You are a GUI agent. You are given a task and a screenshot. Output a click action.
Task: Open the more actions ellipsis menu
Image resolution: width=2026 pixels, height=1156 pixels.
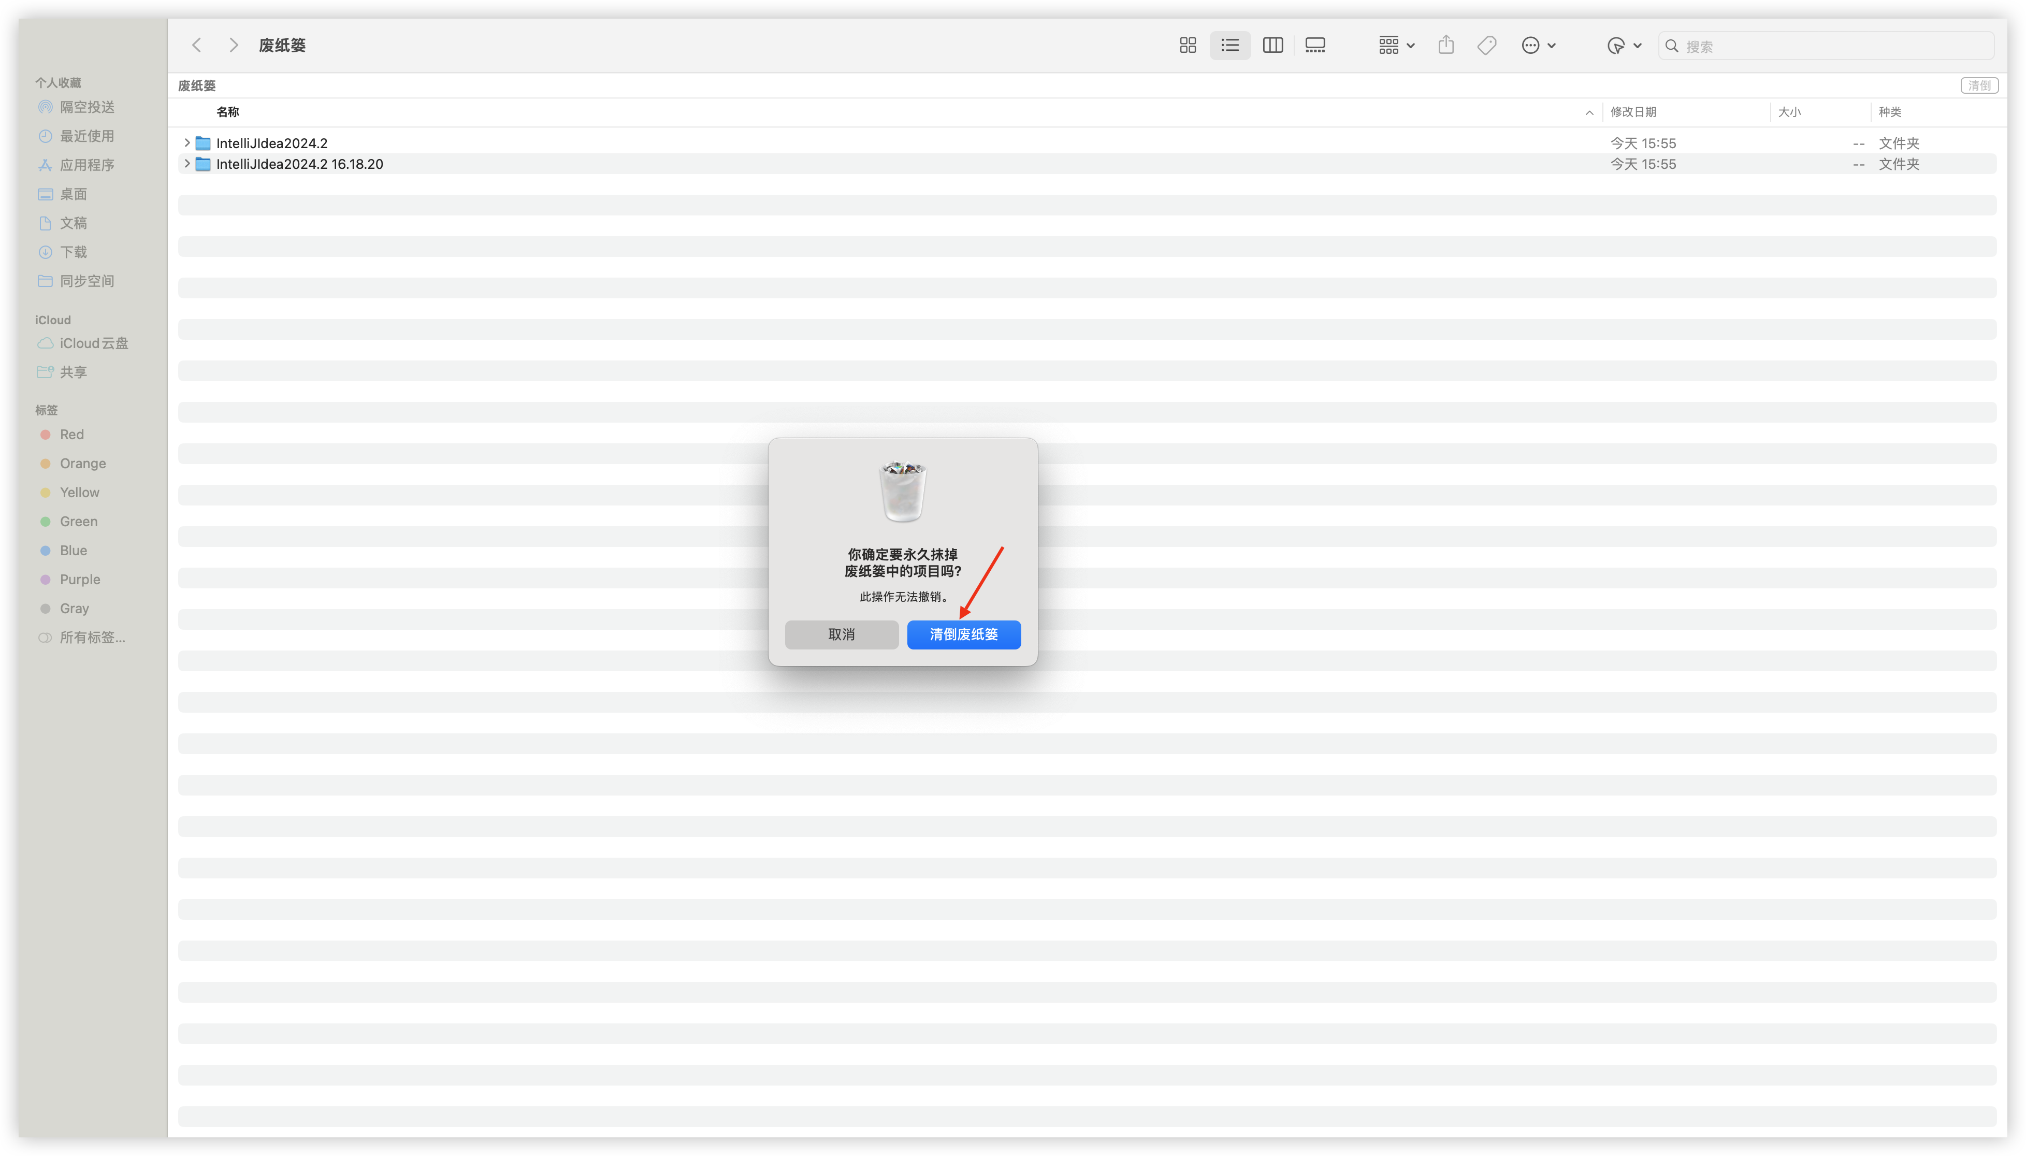pyautogui.click(x=1538, y=45)
